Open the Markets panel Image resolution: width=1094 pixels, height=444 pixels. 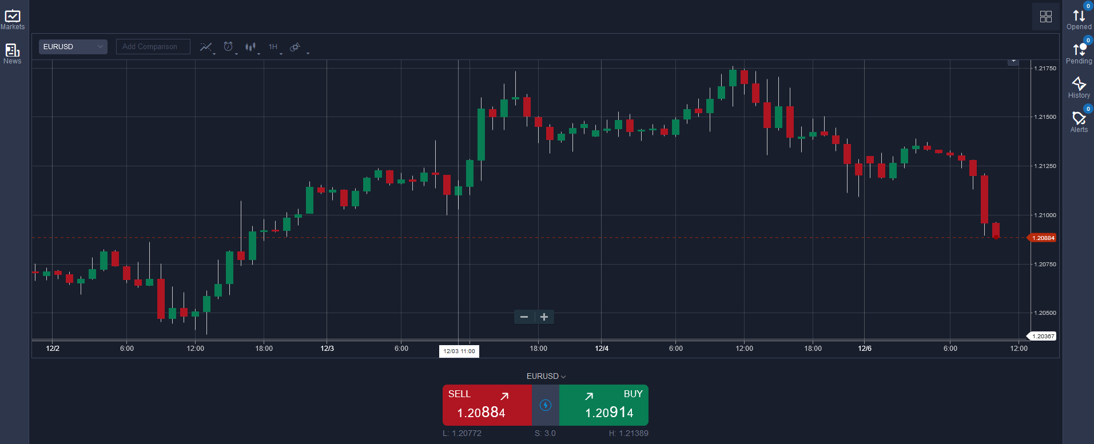13,19
